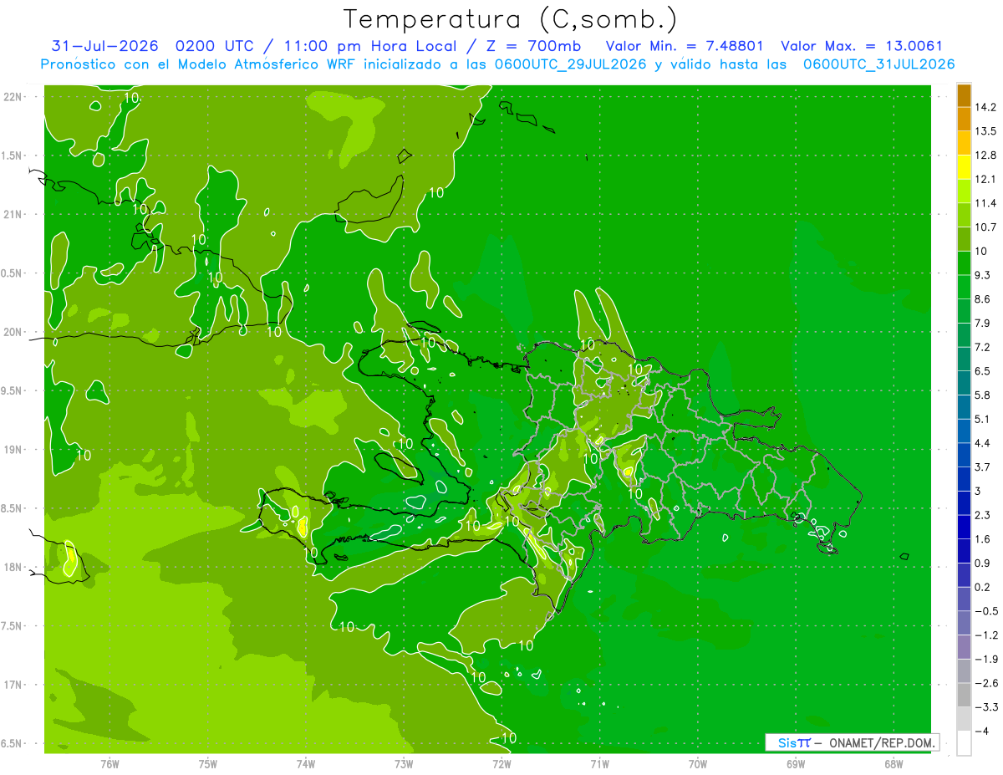Image resolution: width=1003 pixels, height=775 pixels.
Task: Click the "ONAMET/REP.DOM." credit box
Action: click(852, 742)
